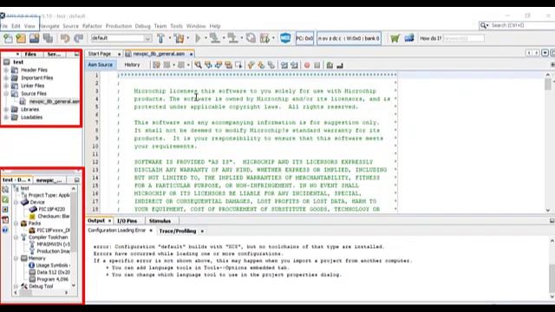Screen dimensions: 555x312
Task: Click the Save All toolbar icon
Action: click(x=48, y=38)
